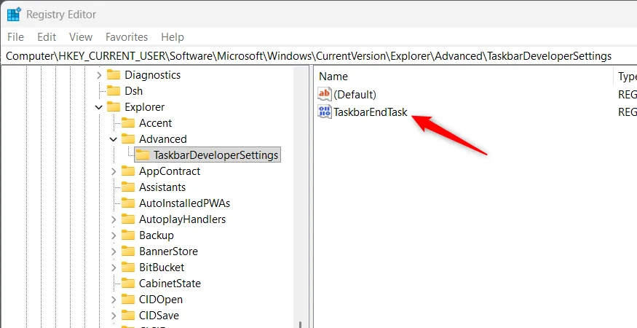Open the File menu

15,37
